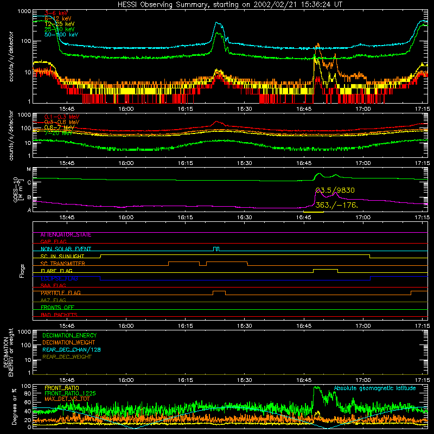This screenshot has width=434, height=434.
Task: Click the 6-12 keV legend label
Action: point(58,18)
